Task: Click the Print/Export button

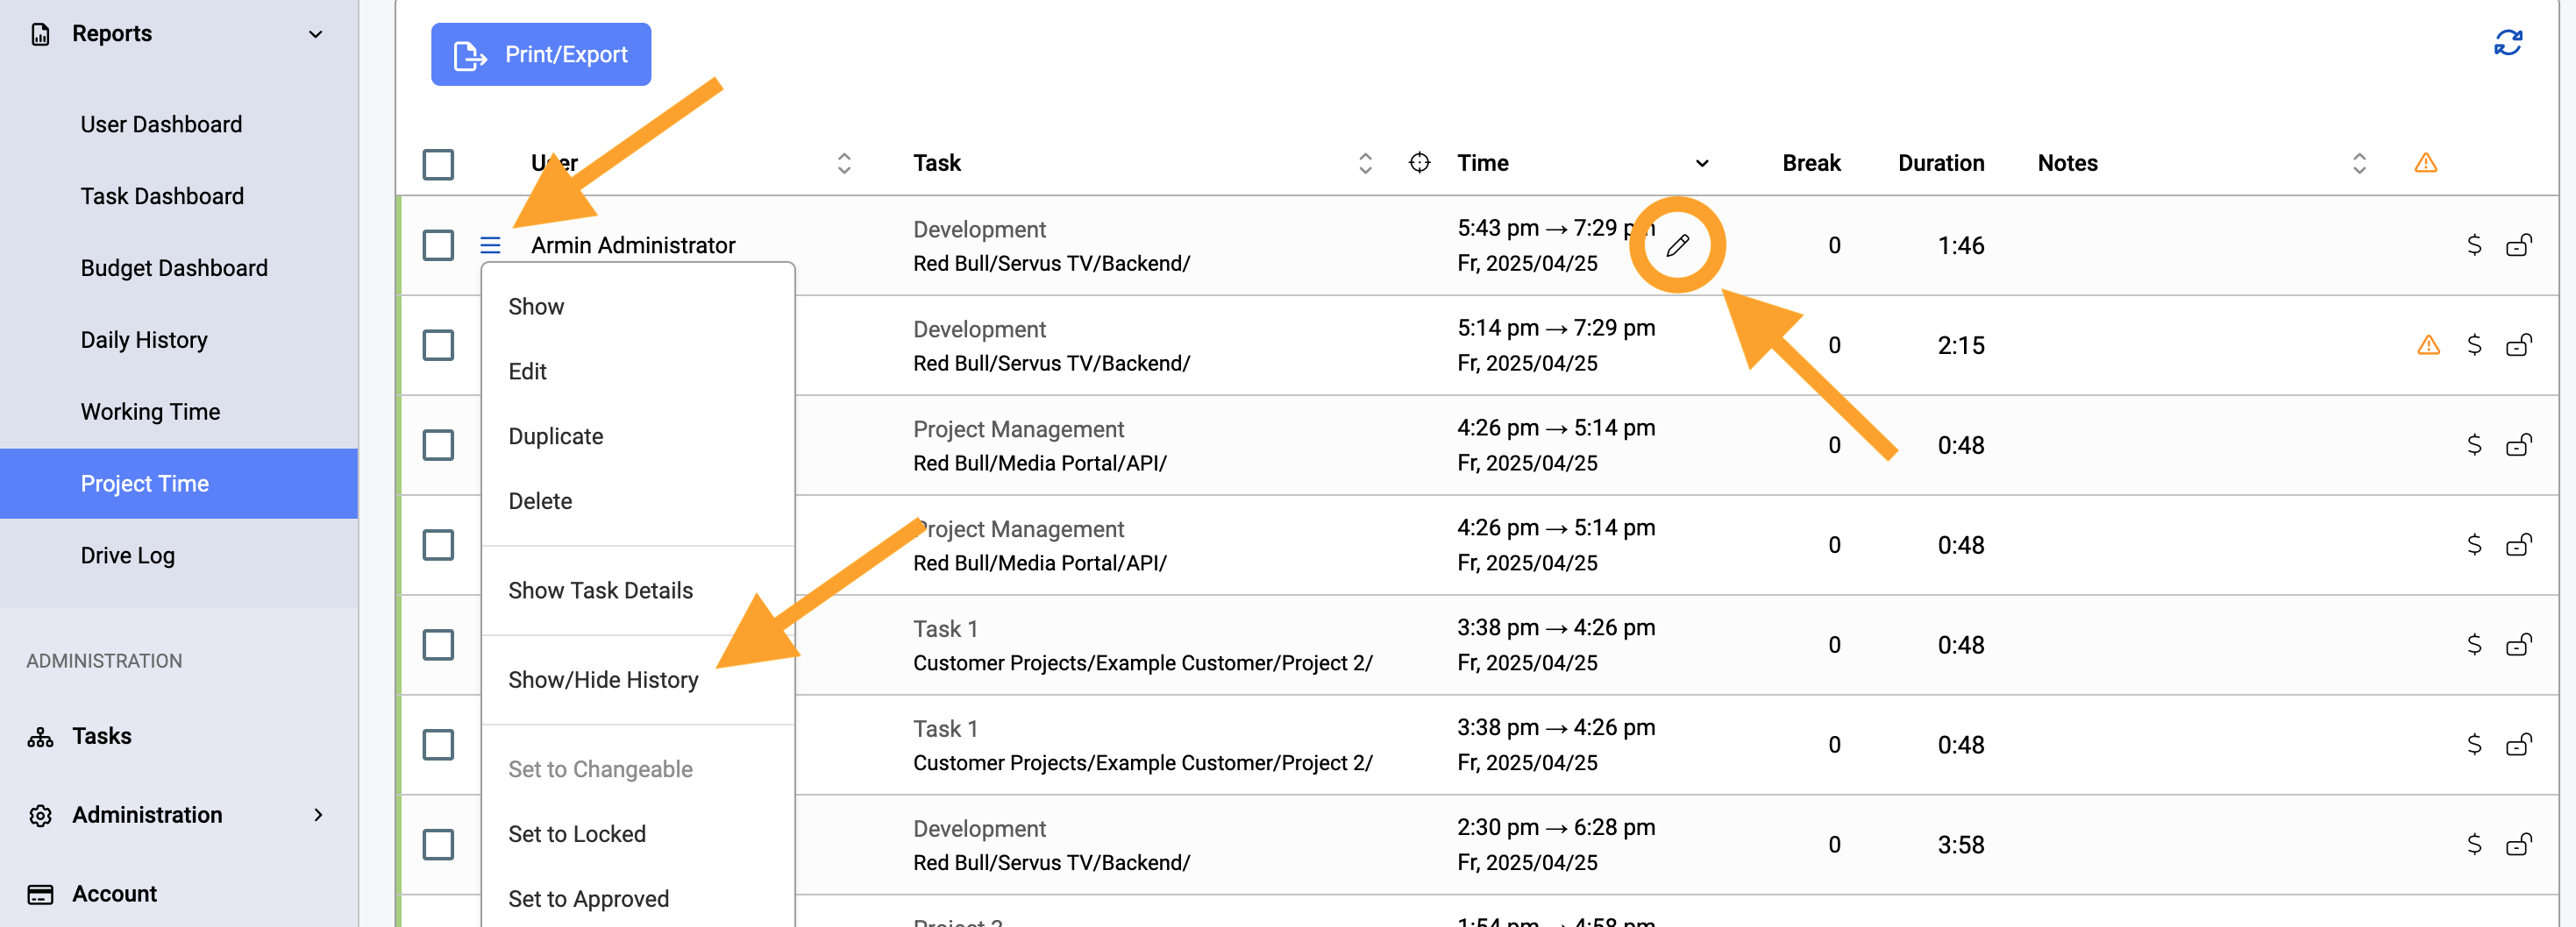Action: click(541, 54)
